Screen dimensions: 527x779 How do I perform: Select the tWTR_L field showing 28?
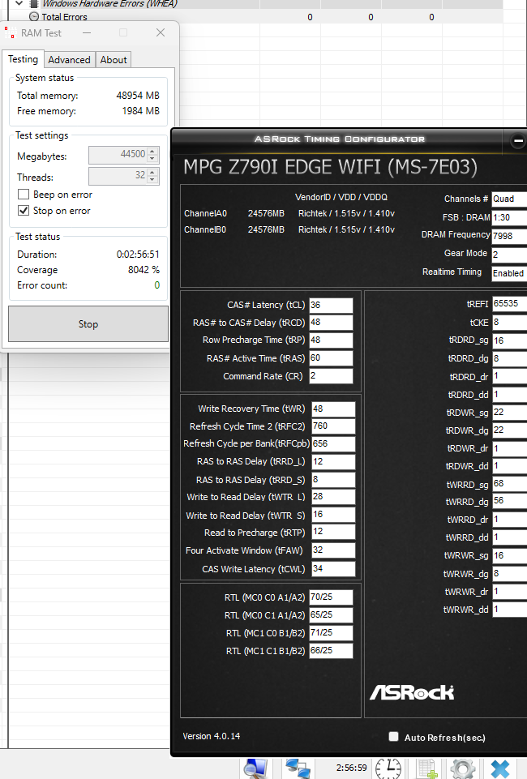tap(333, 497)
